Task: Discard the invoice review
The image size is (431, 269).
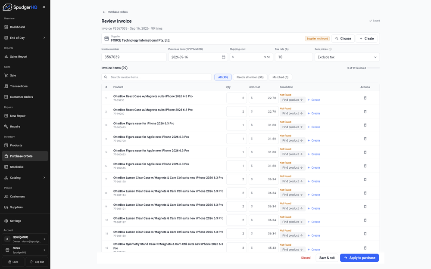Action: point(306,258)
